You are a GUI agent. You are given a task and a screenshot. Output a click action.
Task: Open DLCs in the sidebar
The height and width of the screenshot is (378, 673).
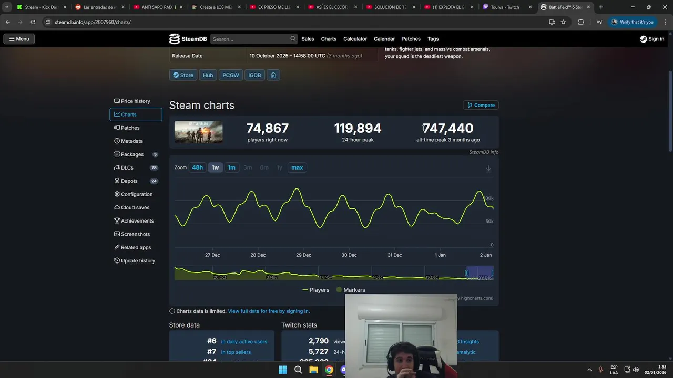pos(136,167)
